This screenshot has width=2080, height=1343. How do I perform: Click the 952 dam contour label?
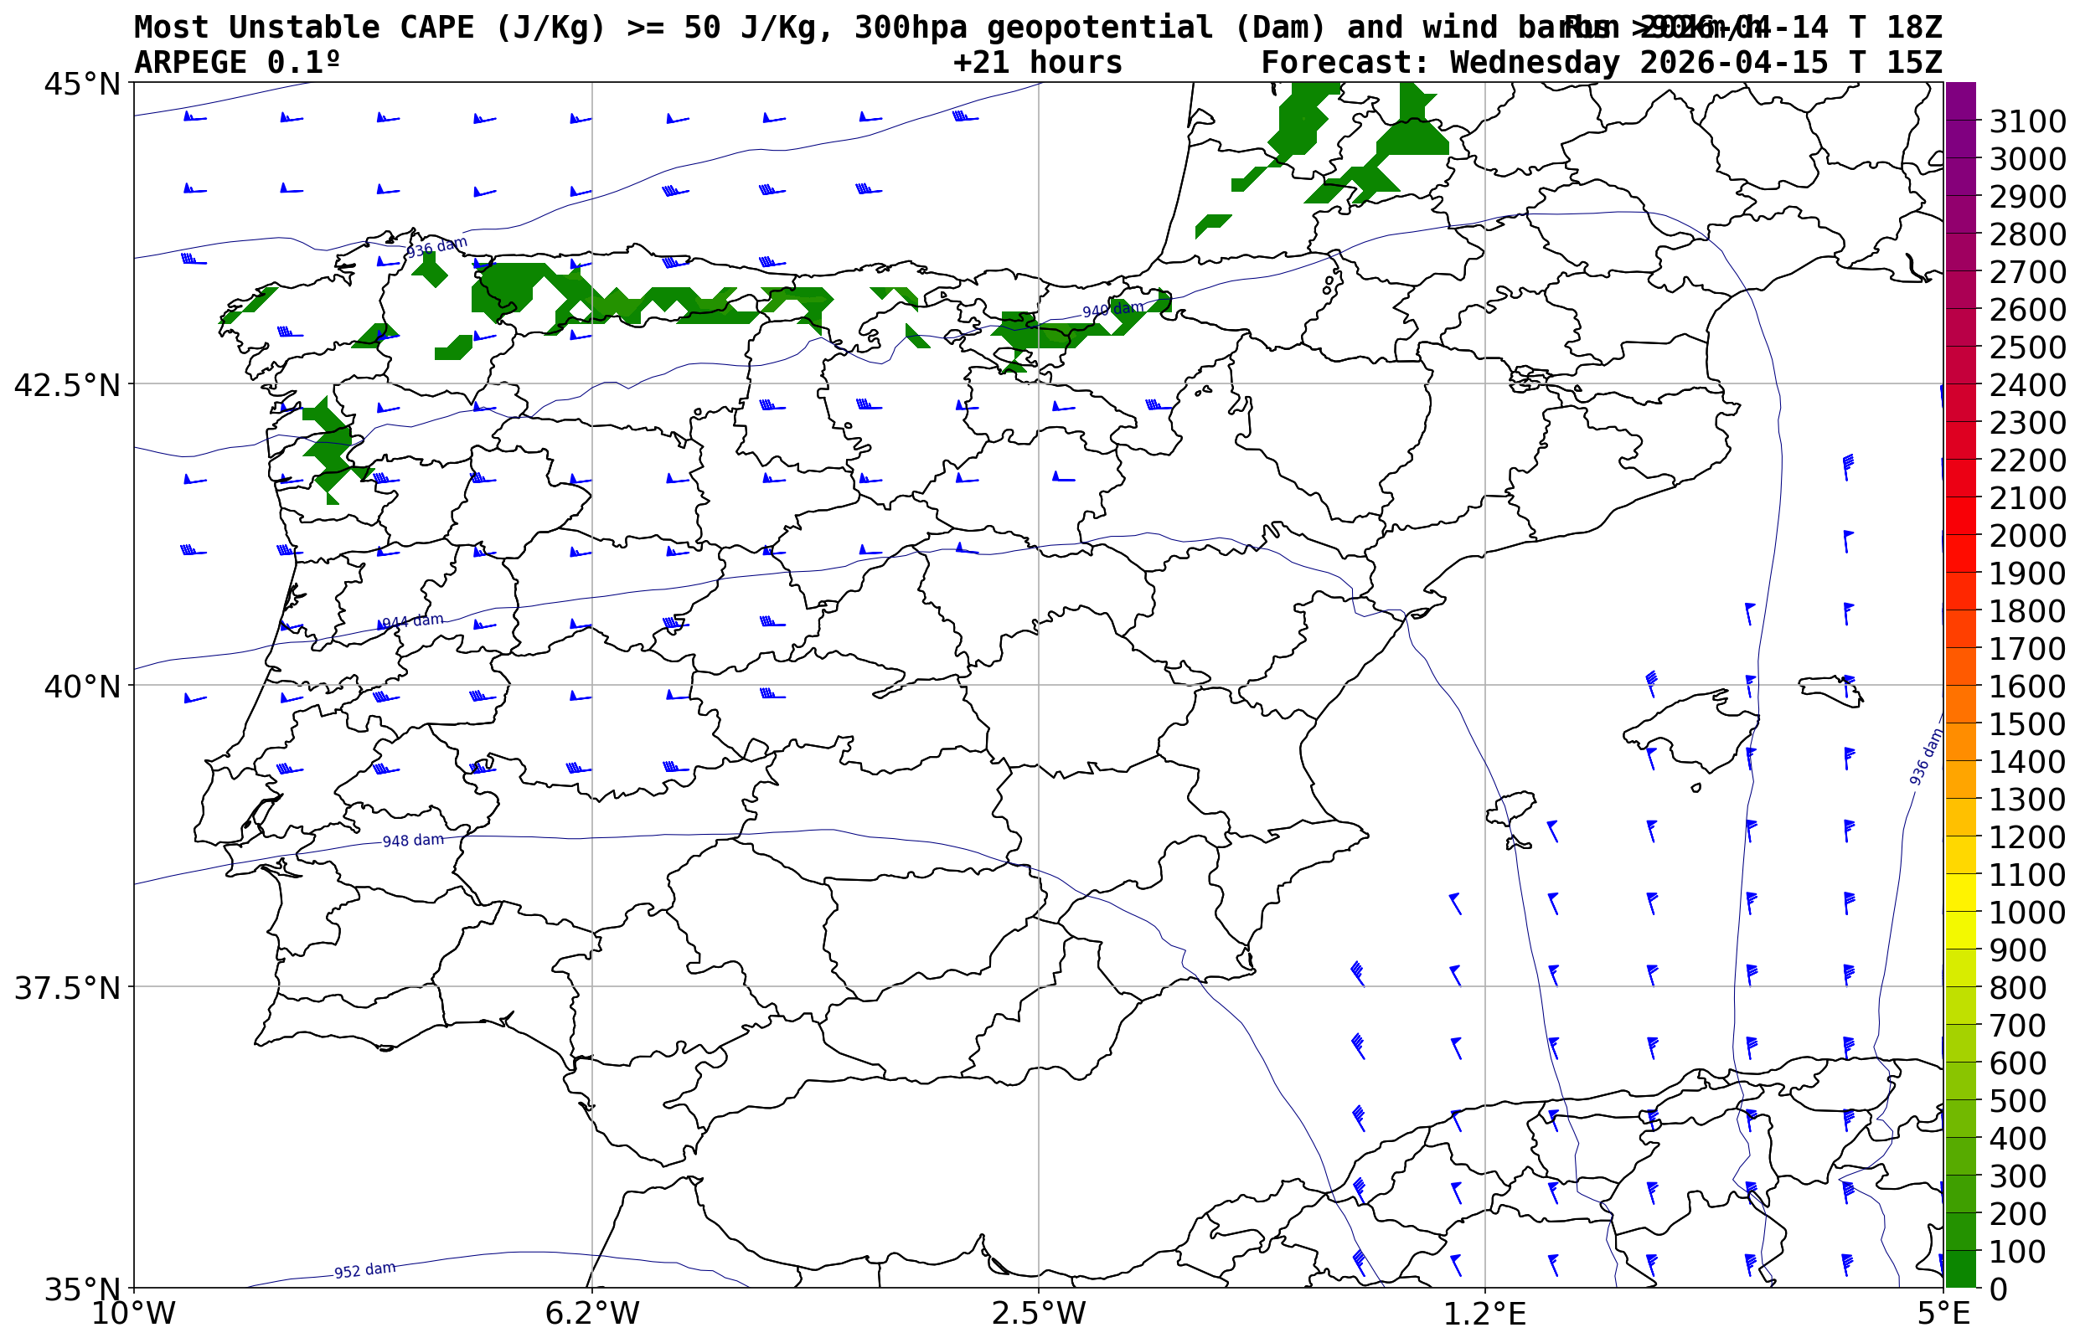click(364, 1270)
